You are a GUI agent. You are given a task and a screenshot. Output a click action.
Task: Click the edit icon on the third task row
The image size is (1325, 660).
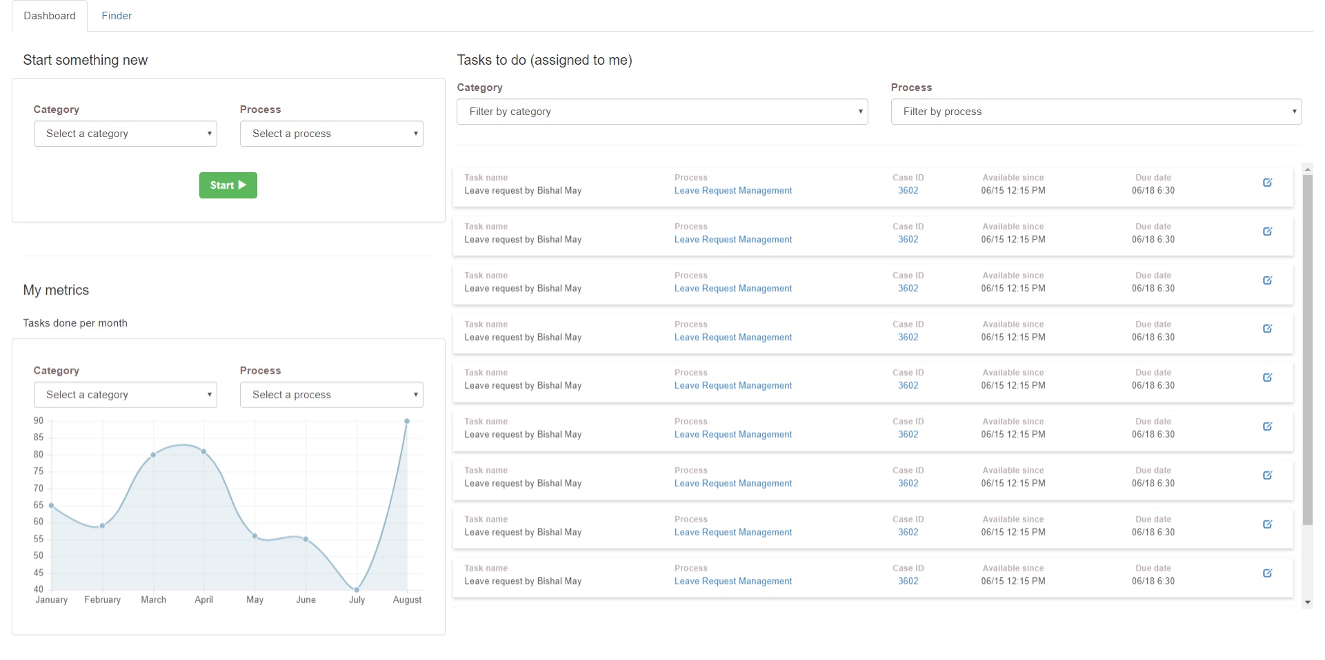point(1267,280)
